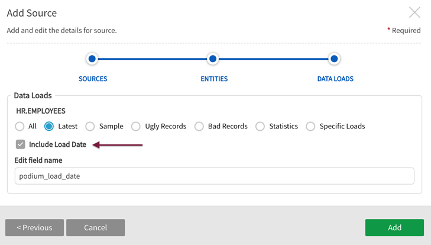Go back with the Previous button

pyautogui.click(x=34, y=228)
